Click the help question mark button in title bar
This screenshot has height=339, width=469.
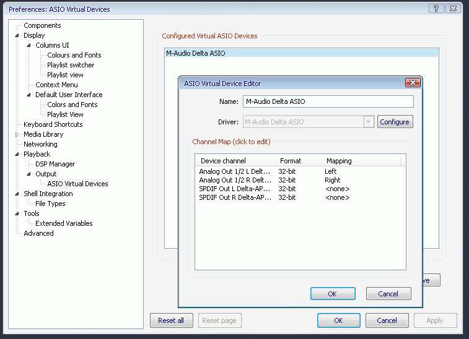pos(436,9)
